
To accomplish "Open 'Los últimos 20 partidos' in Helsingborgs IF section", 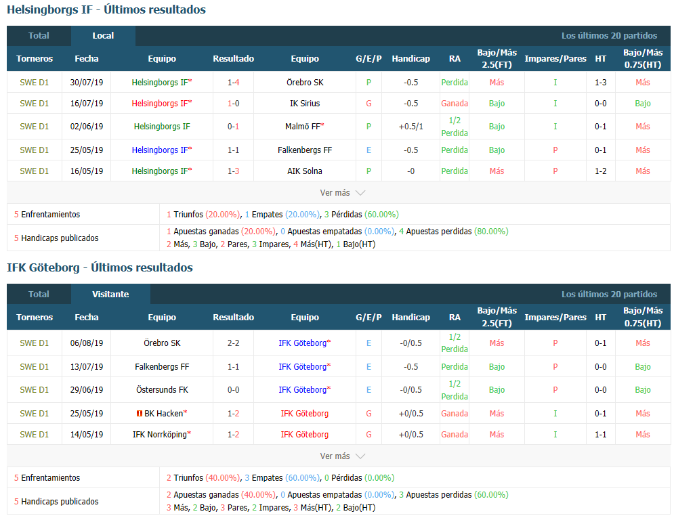I will 609,36.
